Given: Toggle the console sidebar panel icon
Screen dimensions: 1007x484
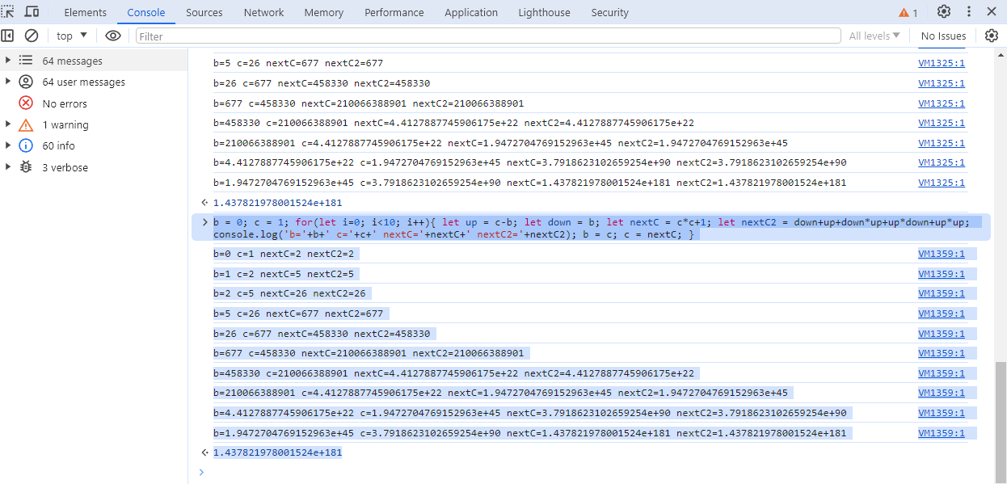Looking at the screenshot, I should click(7, 36).
